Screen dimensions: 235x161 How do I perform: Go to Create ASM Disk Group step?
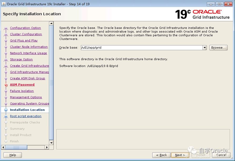coord(27,78)
